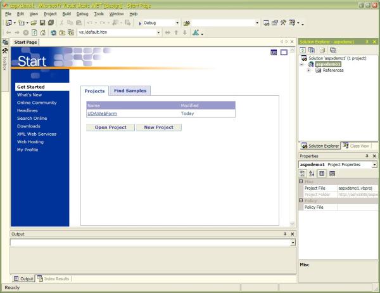Click the Properties icon in Solution Explorer toolbar

pos(333,50)
